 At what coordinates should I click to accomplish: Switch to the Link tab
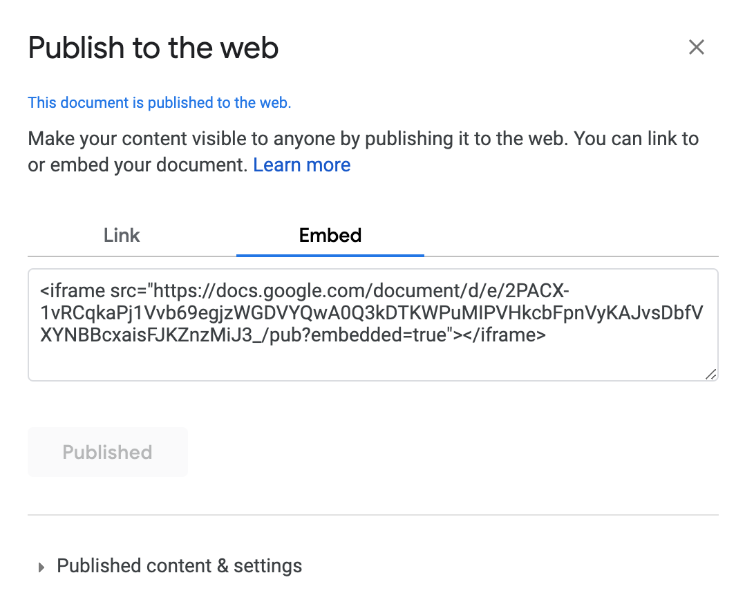122,236
